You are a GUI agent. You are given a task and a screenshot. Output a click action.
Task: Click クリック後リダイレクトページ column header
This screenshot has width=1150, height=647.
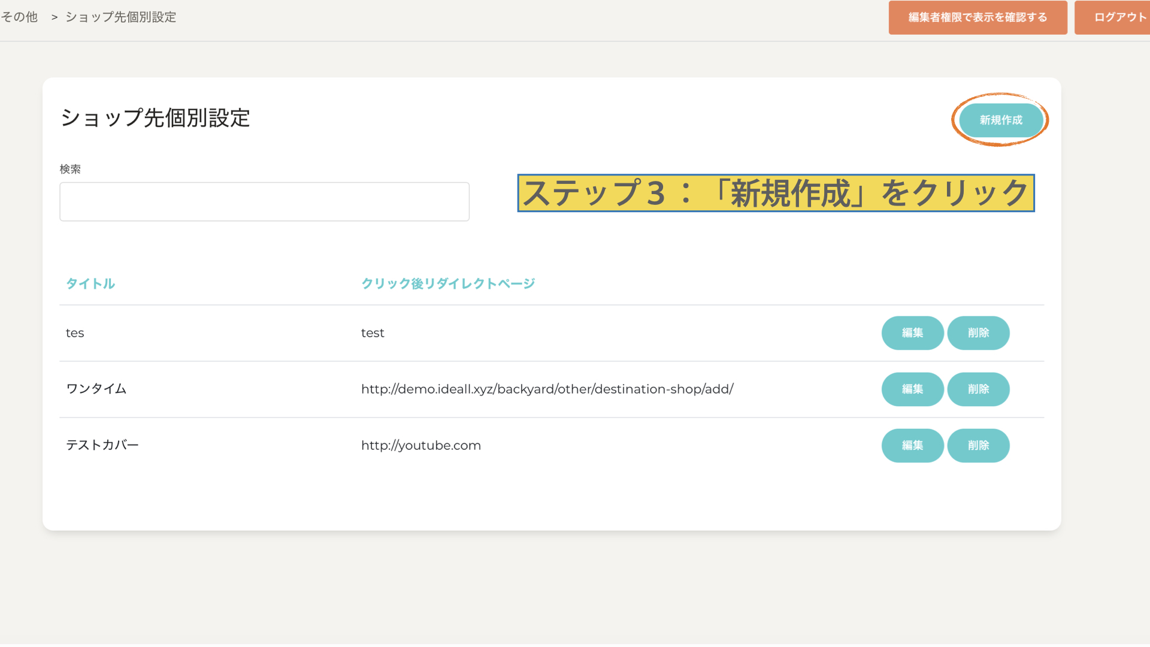[447, 284]
